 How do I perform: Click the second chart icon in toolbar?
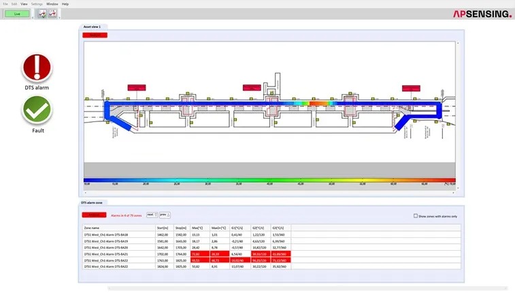52,14
